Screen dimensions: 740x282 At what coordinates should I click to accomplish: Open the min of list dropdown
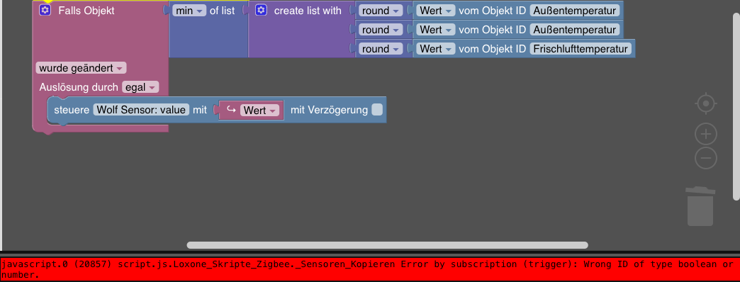pos(189,11)
